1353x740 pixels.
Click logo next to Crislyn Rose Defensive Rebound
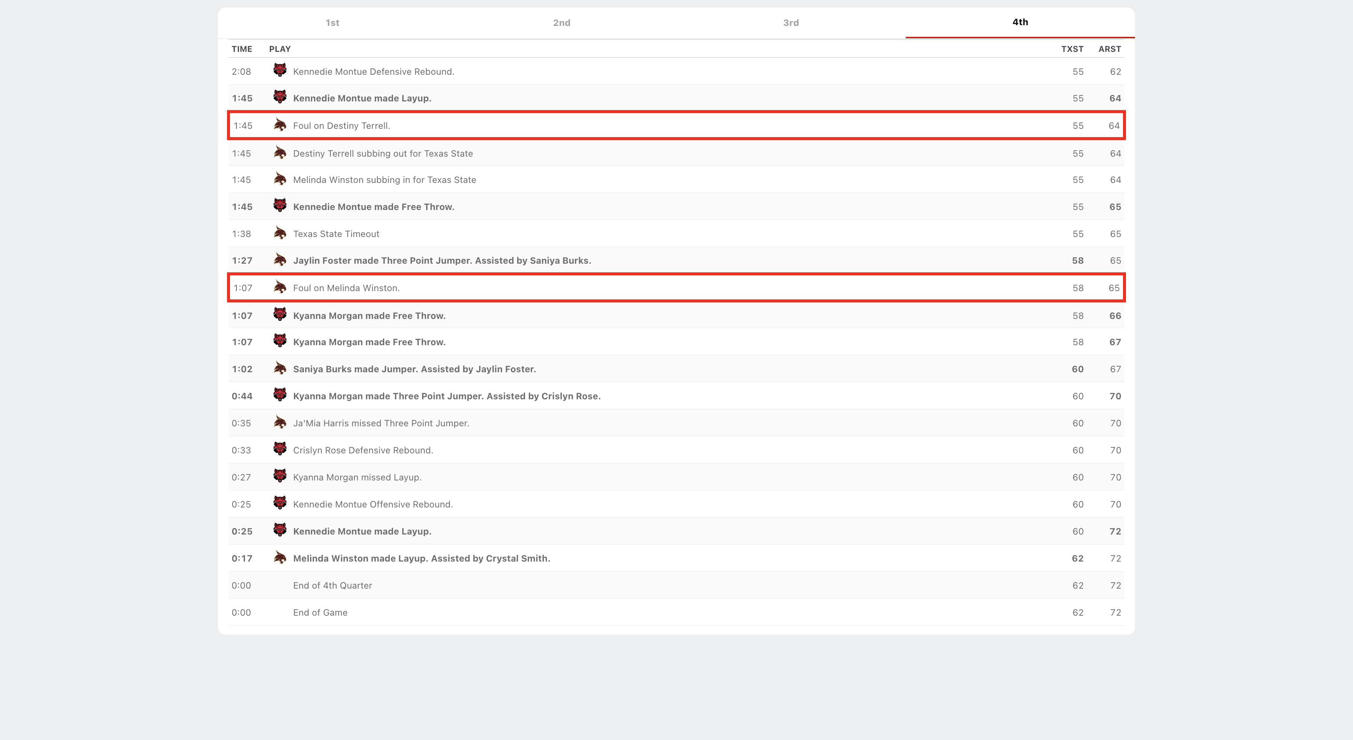[x=279, y=449]
